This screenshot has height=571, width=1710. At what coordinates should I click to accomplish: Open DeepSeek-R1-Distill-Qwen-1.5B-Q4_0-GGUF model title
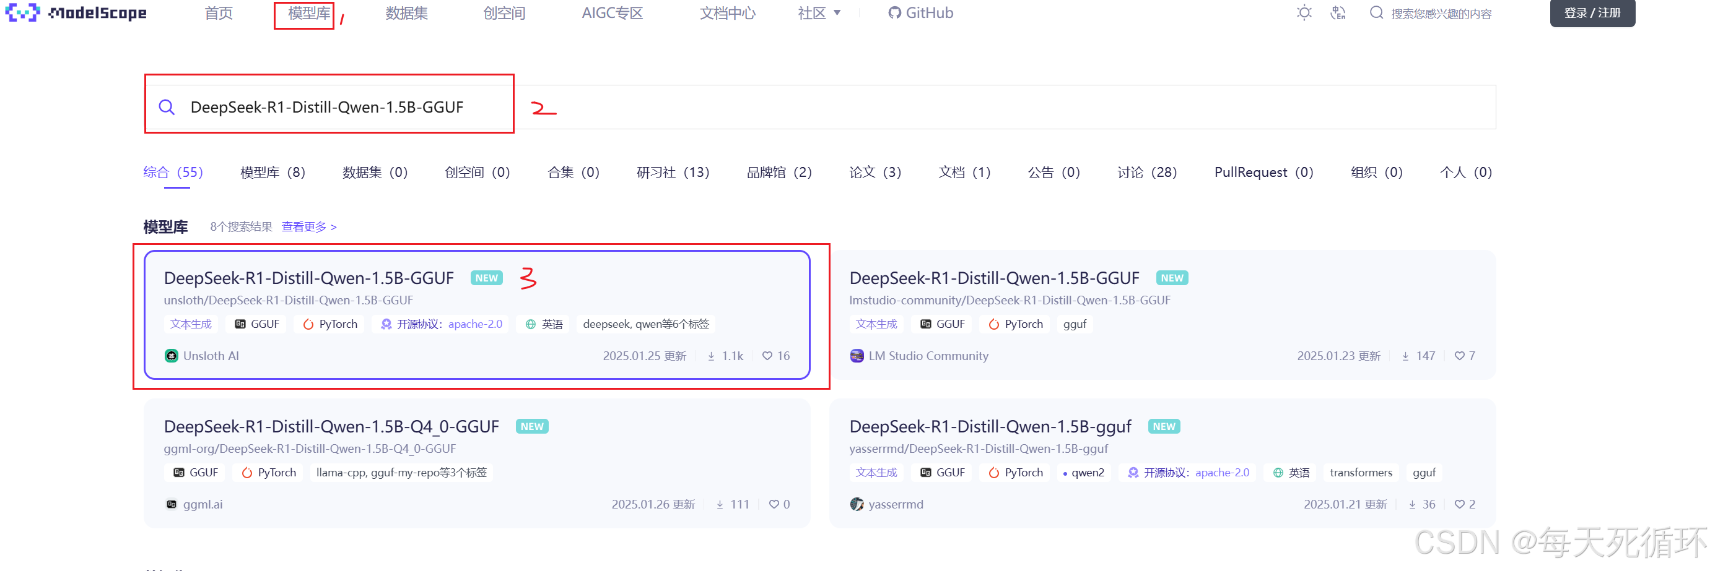point(331,426)
